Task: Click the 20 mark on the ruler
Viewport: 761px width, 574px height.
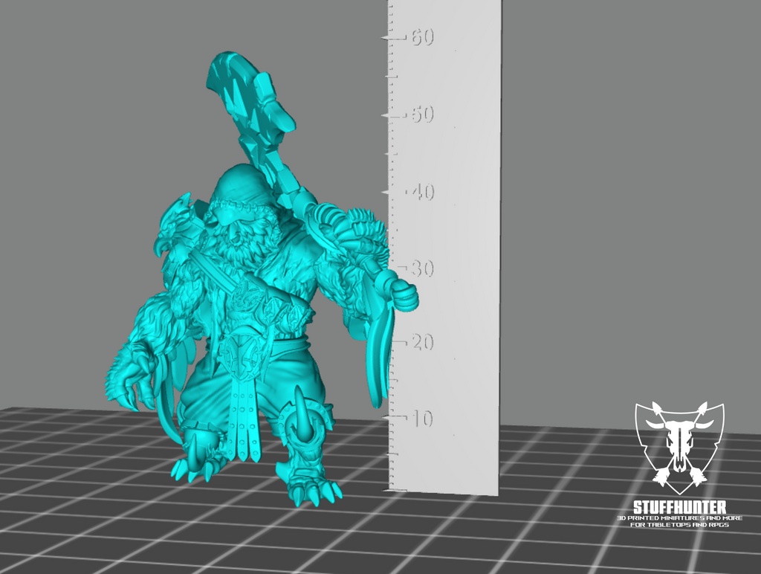Action: [423, 342]
